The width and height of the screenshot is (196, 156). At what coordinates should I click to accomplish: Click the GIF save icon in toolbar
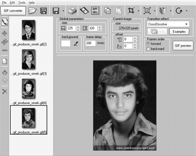(x=43, y=11)
